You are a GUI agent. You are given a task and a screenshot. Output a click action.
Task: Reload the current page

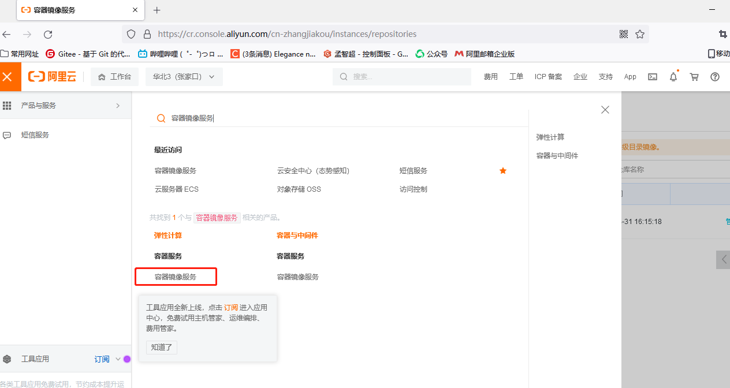(x=48, y=34)
